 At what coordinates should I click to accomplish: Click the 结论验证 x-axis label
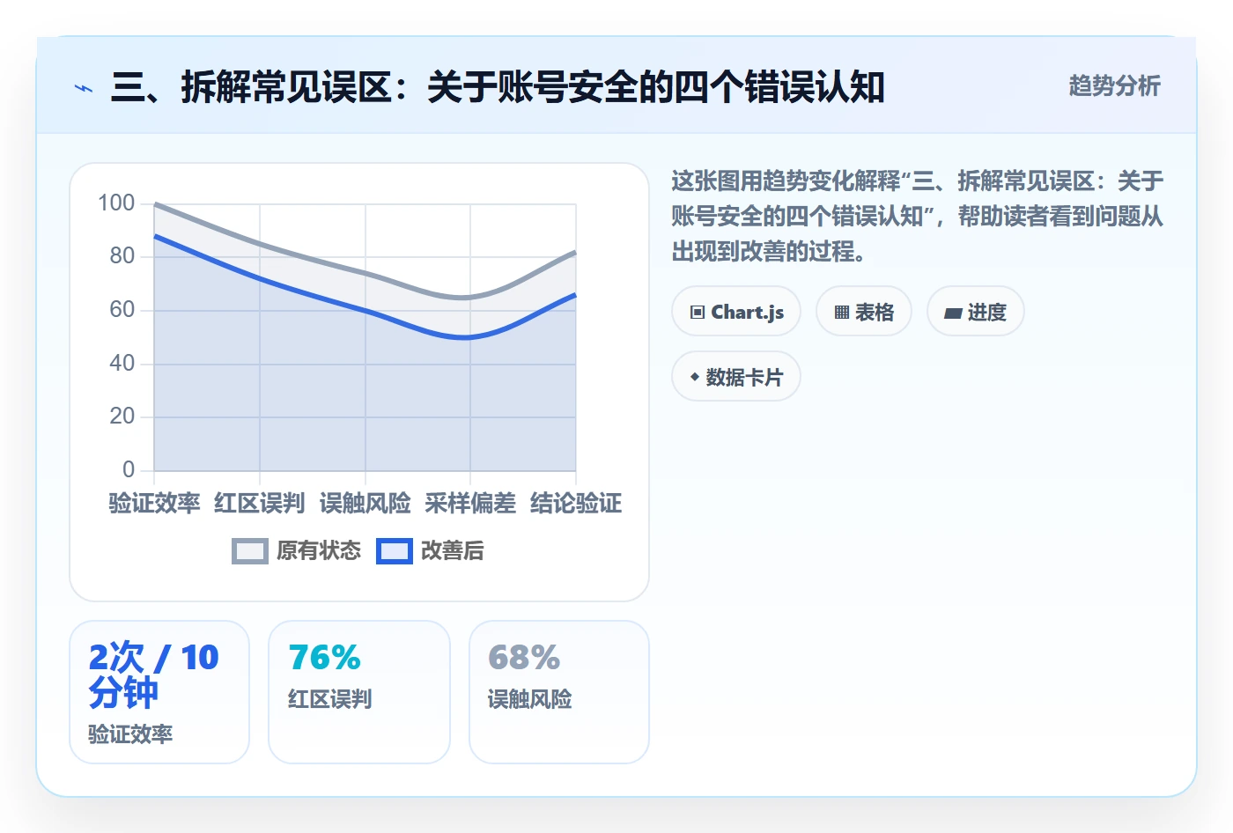576,504
